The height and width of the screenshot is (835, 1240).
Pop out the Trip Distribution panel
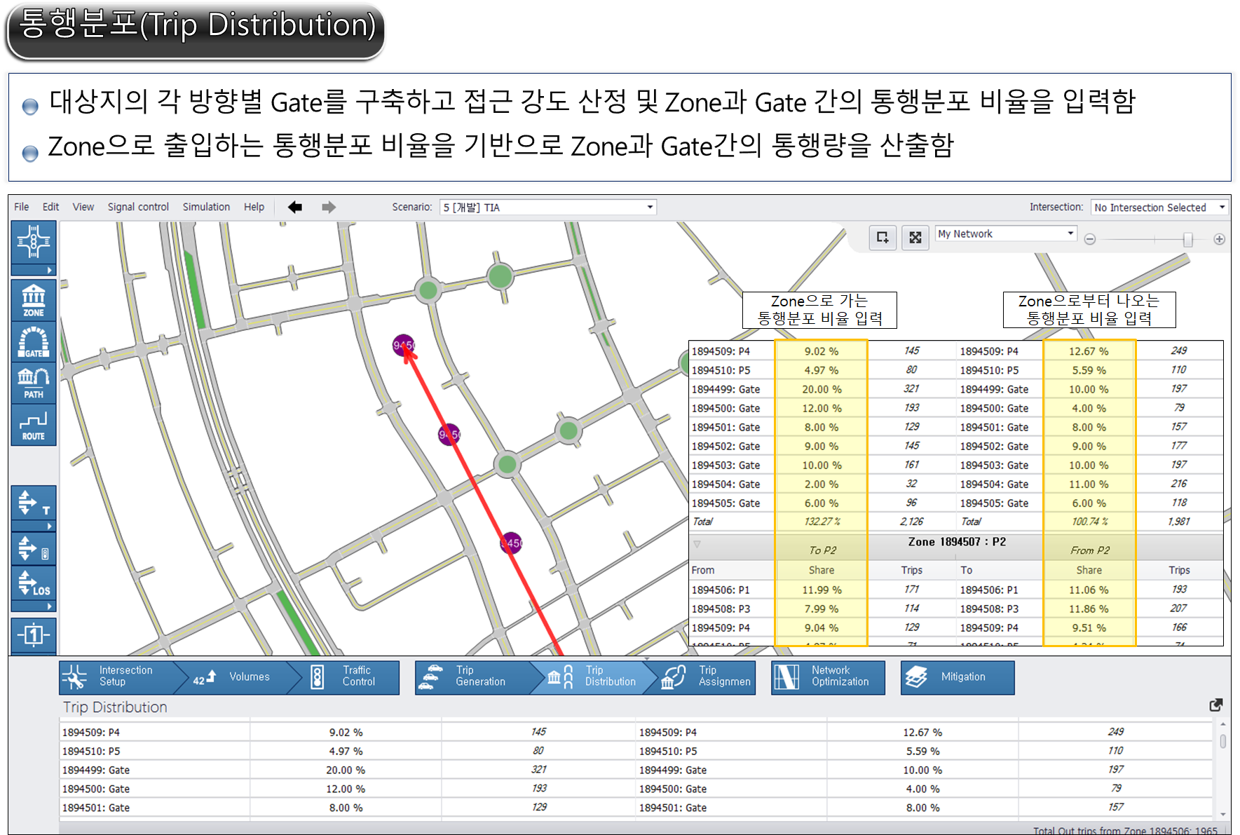1216,705
